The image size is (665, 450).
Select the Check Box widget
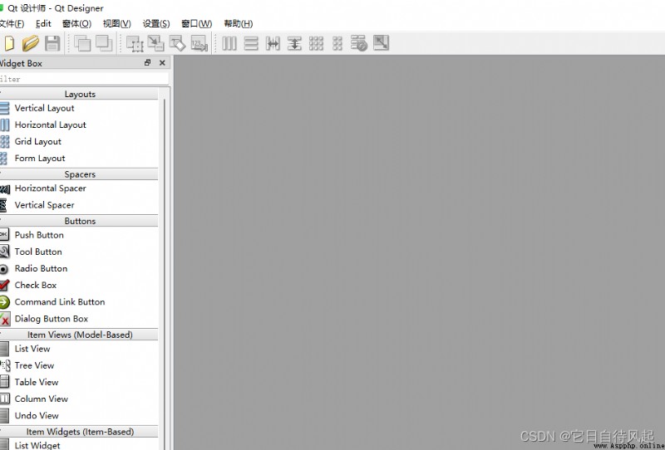tap(79, 285)
